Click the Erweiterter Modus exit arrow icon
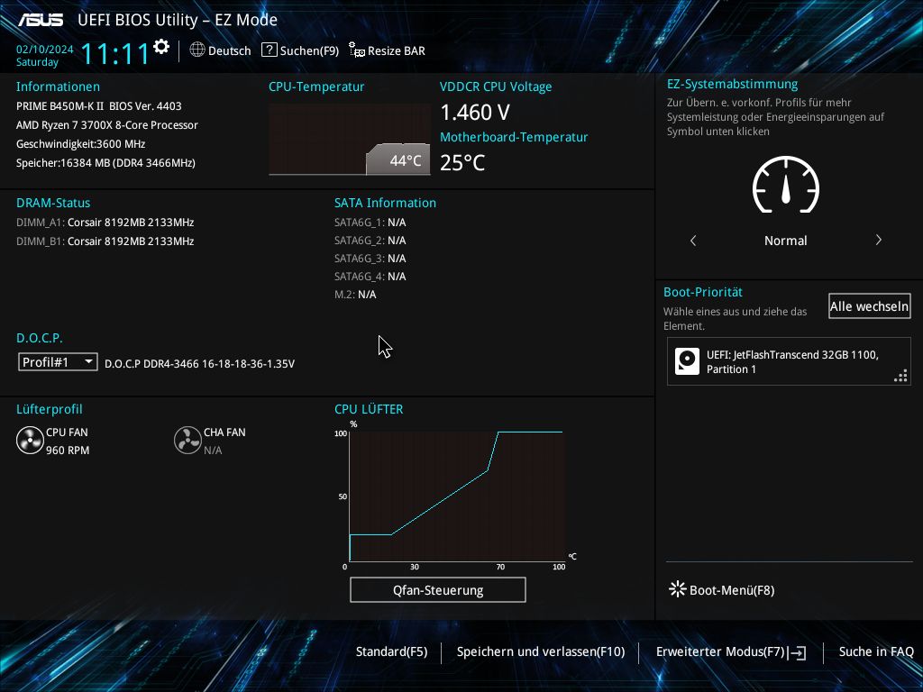Screen dimensions: 923x692 point(799,652)
